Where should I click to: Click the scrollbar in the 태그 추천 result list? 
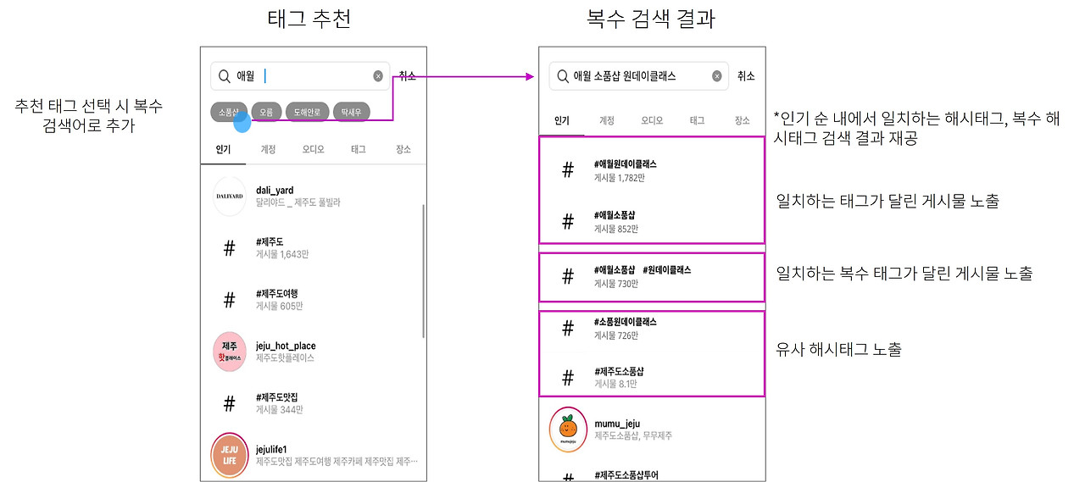click(424, 270)
